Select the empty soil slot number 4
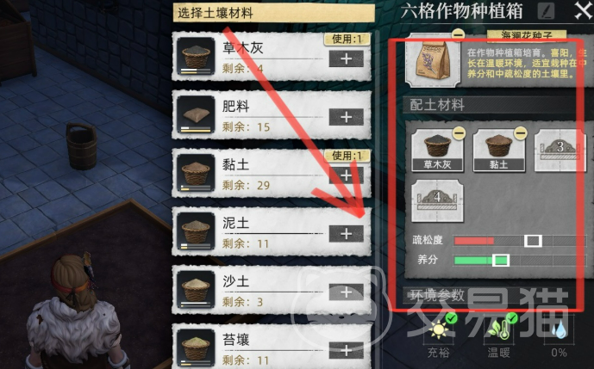The image size is (594, 369). pos(437,200)
